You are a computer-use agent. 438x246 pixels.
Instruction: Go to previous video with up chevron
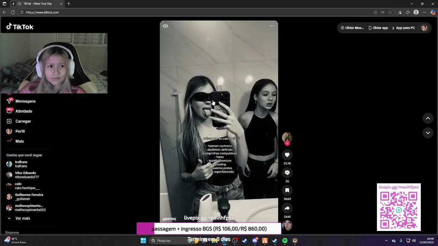pyautogui.click(x=428, y=118)
